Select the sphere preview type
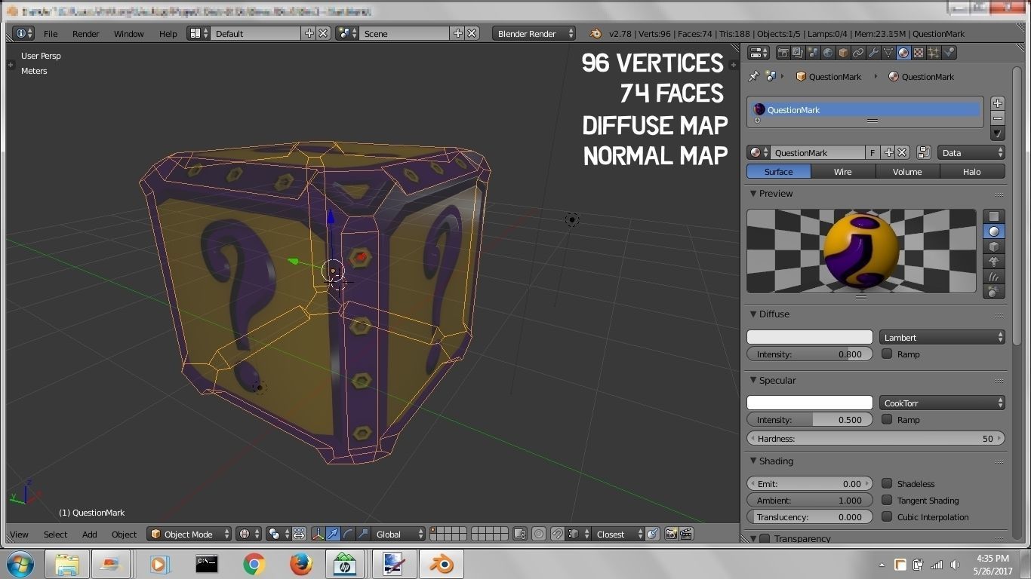Image resolution: width=1031 pixels, height=579 pixels. pos(994,231)
